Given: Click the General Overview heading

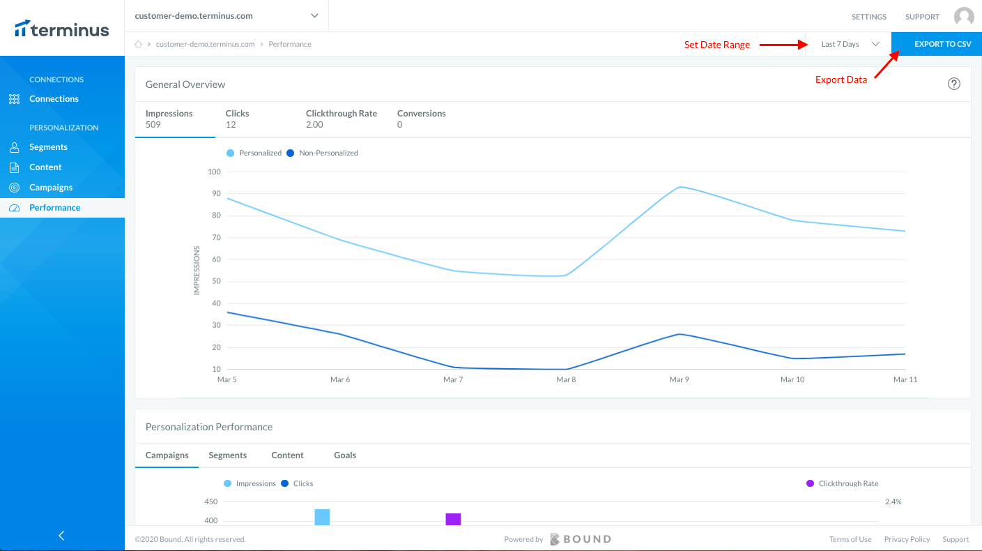Looking at the screenshot, I should tap(185, 84).
